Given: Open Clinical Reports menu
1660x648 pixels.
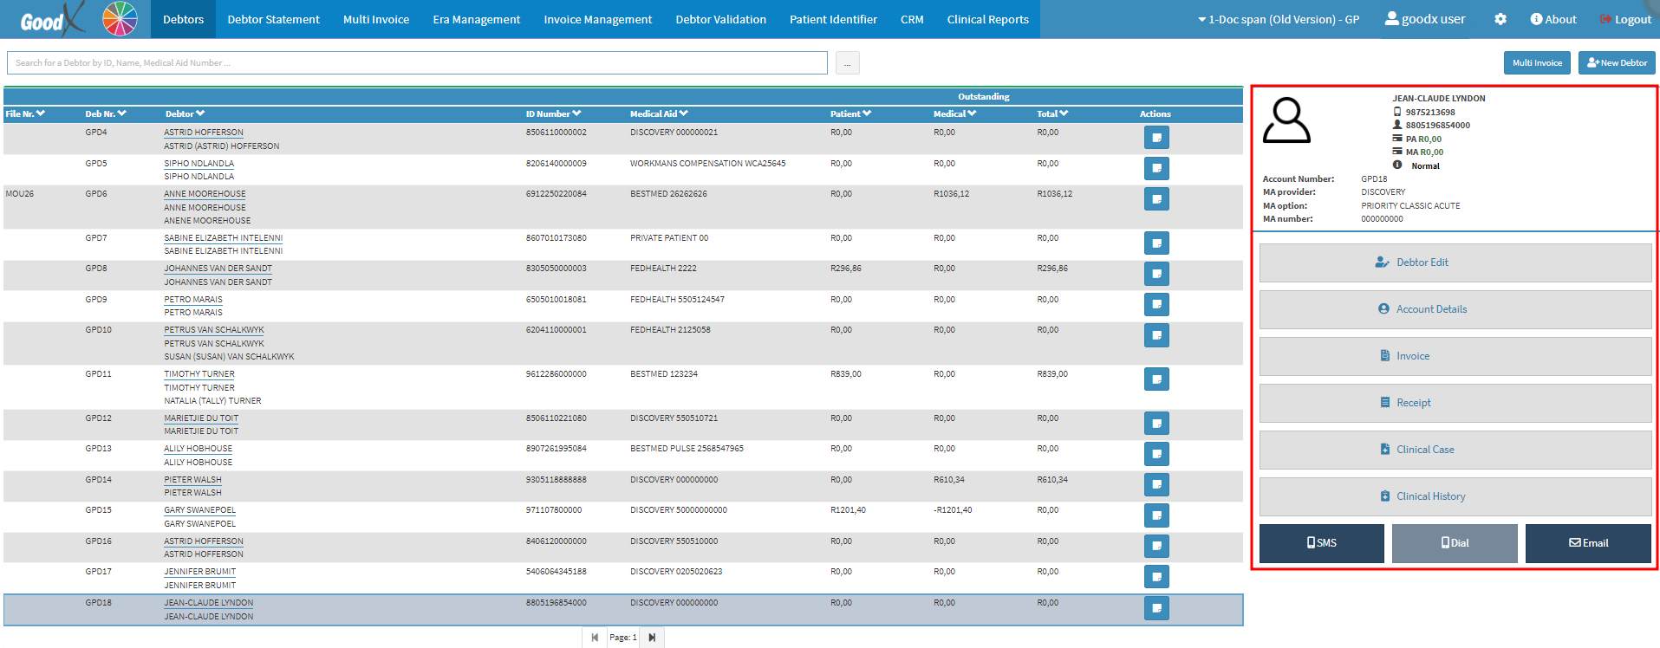Looking at the screenshot, I should coord(988,19).
